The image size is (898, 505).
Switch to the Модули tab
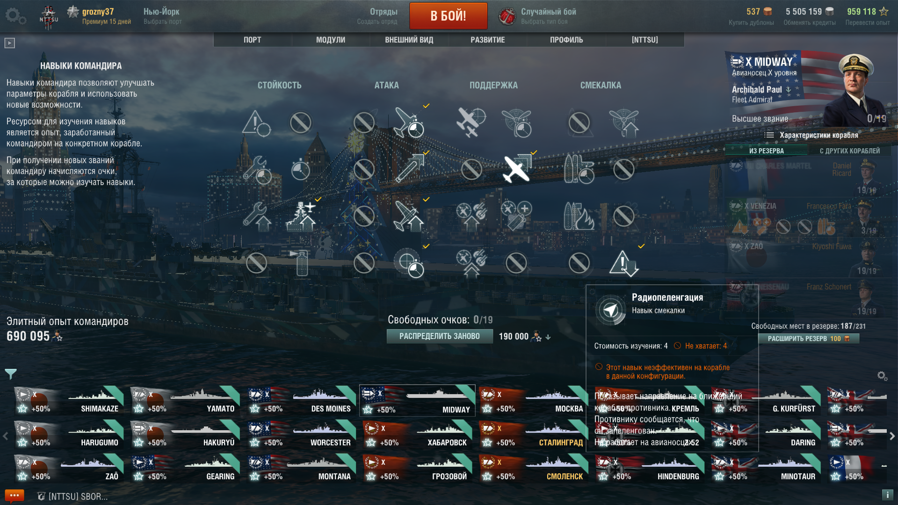click(331, 40)
